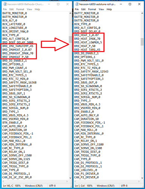Click BRD_SAFETY_MASK,16368 line in left window
145x189 pixels.
tap(19, 82)
